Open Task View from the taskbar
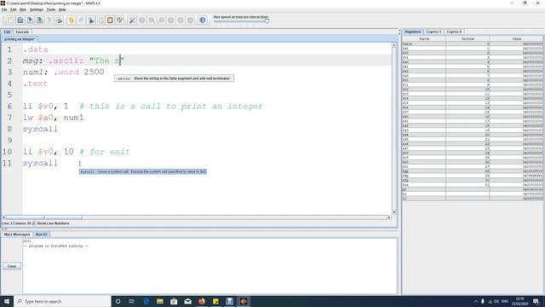 coord(132,301)
